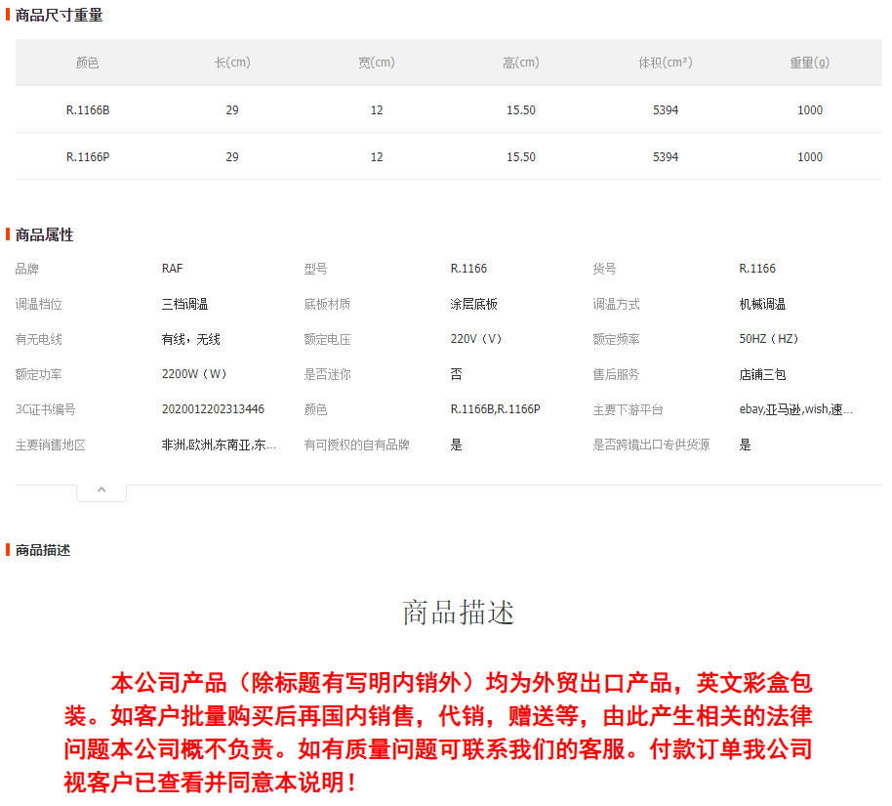Click the 商品尺寸重量 section marker icon
892x806 pixels.
6,15
